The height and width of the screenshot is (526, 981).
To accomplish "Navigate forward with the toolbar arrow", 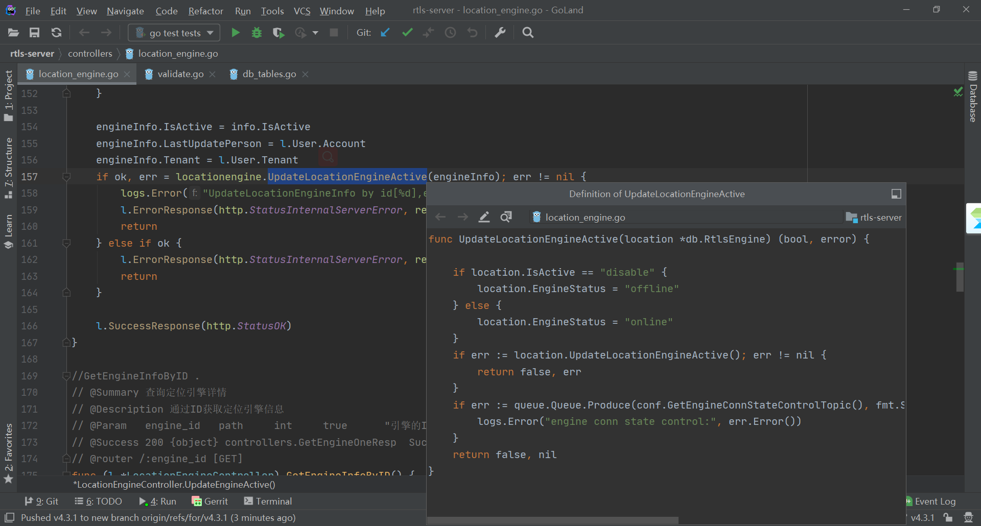I will (106, 33).
